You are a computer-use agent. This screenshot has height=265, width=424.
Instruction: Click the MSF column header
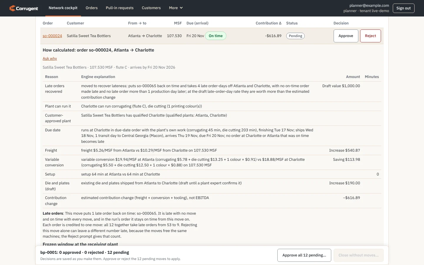(178, 23)
